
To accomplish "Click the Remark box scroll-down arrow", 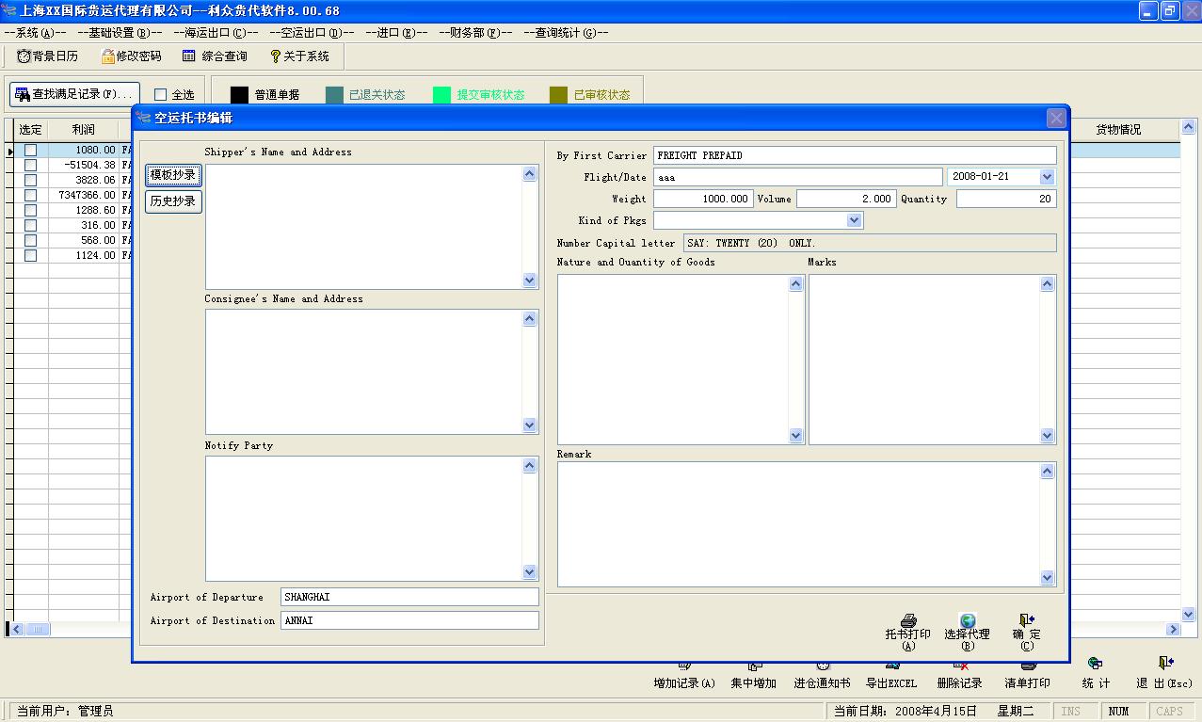I will [x=1047, y=577].
